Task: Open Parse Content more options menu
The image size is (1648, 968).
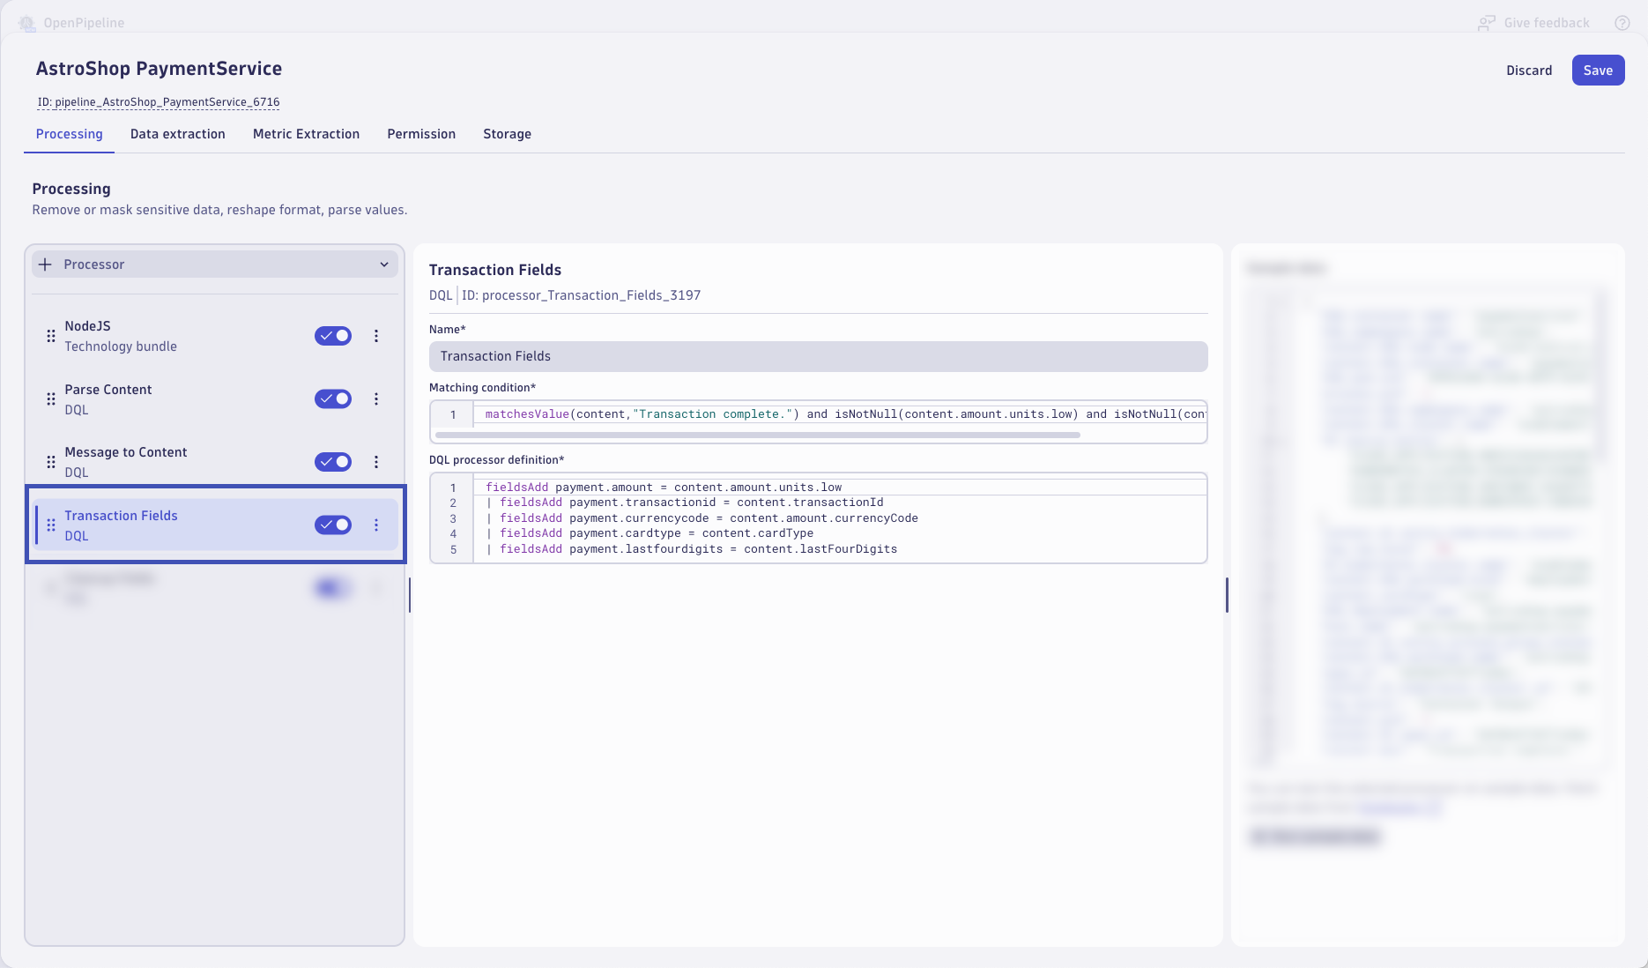Action: (376, 399)
